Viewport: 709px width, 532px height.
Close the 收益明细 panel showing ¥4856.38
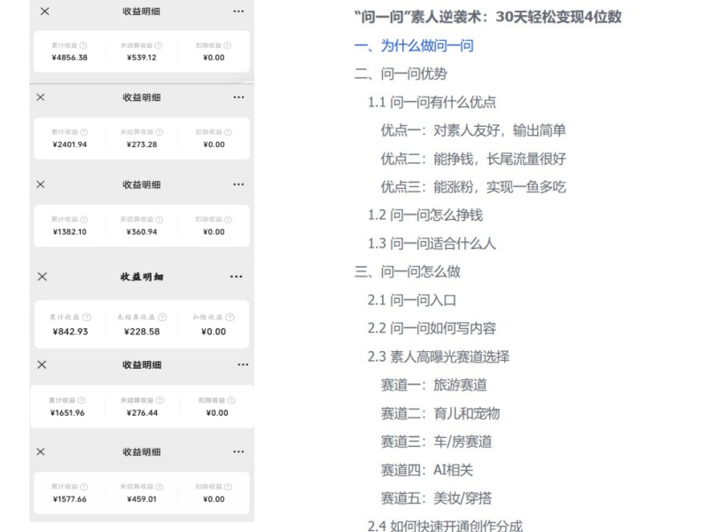point(44,11)
